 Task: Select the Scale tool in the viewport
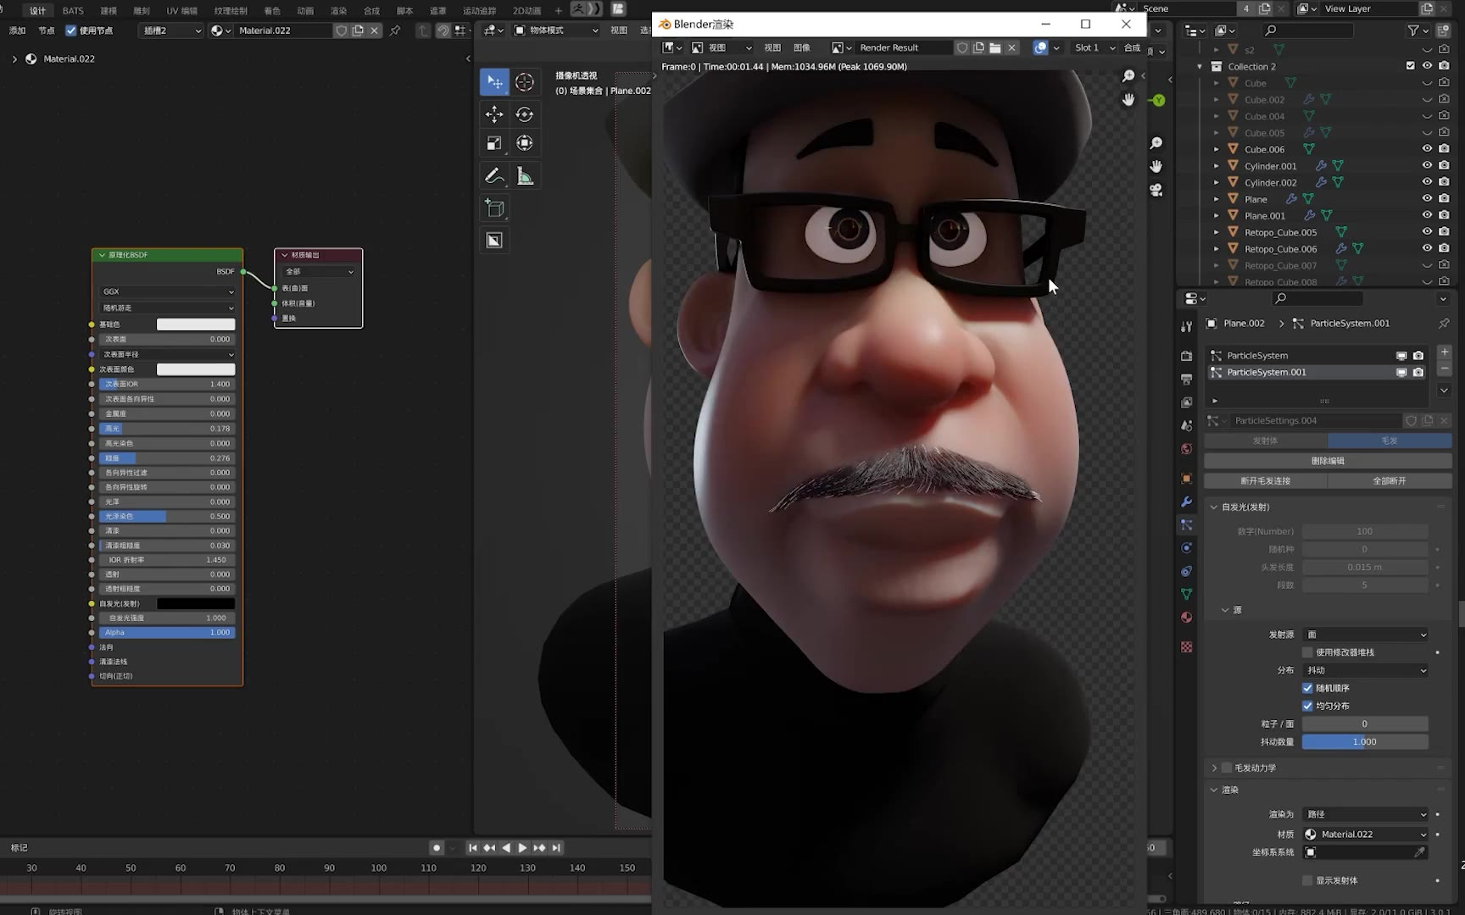coord(494,143)
